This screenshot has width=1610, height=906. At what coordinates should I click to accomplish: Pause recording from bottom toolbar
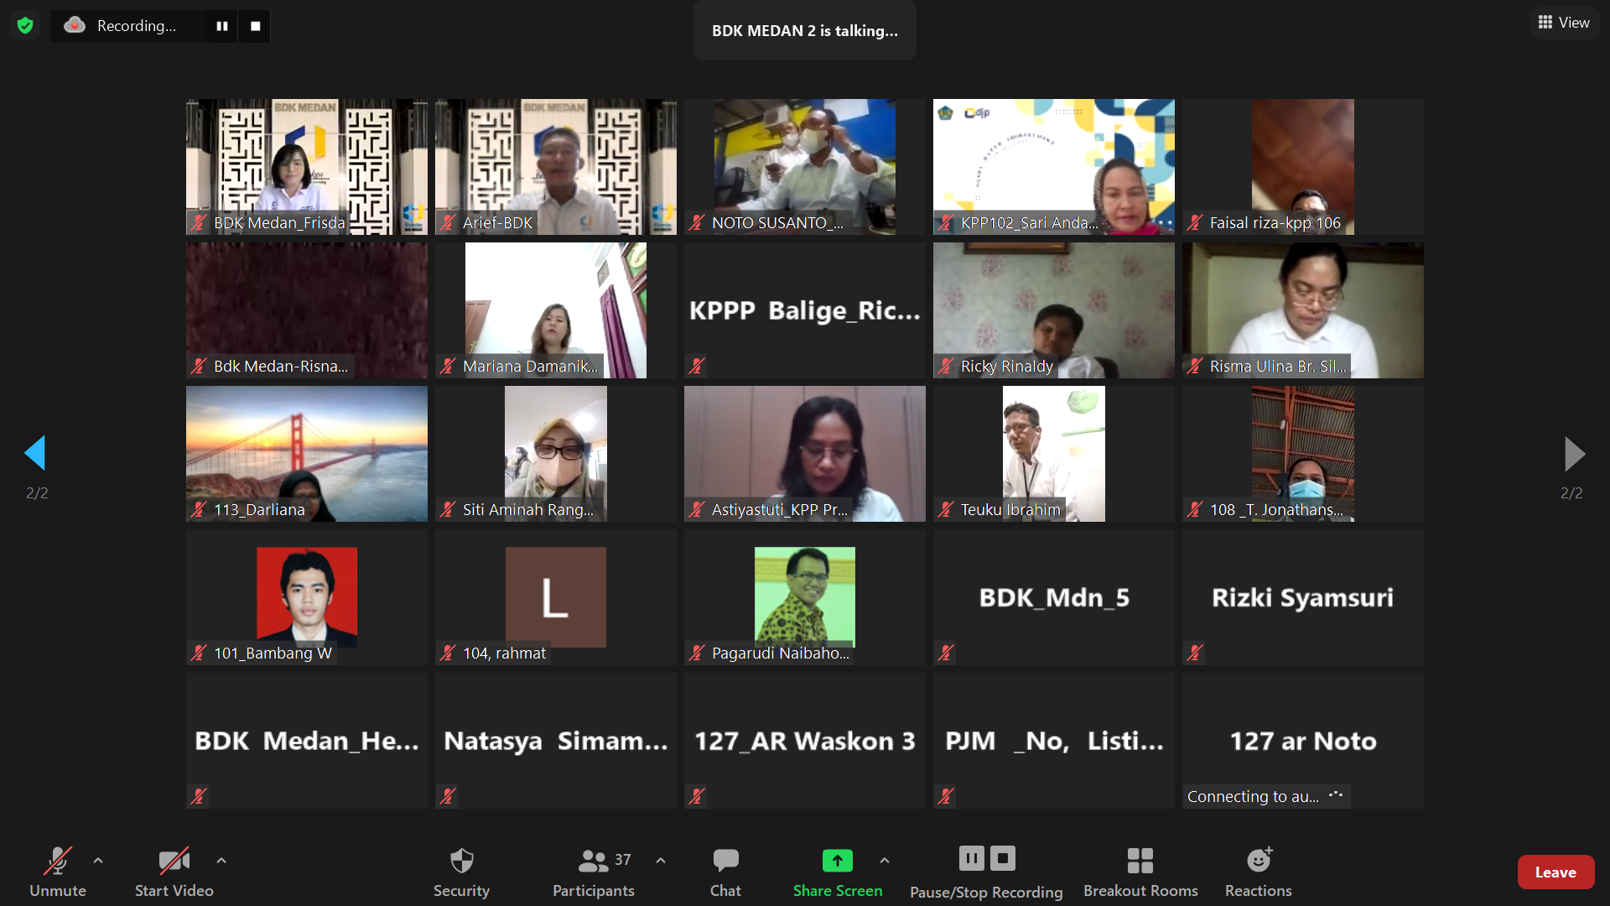(x=971, y=858)
